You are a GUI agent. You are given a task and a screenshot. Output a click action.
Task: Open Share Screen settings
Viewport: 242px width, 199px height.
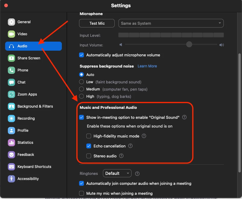click(33, 58)
